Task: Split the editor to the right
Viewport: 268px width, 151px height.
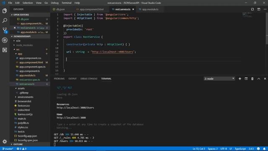Action: click(259, 9)
